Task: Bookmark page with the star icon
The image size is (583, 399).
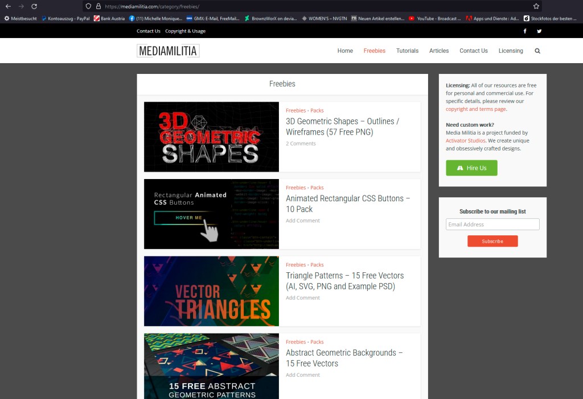Action: point(536,6)
